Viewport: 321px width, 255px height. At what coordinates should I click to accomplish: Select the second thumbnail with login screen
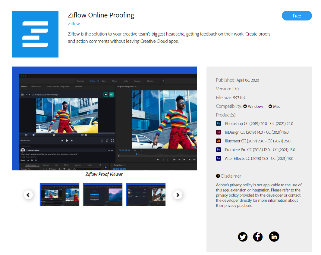point(102,194)
